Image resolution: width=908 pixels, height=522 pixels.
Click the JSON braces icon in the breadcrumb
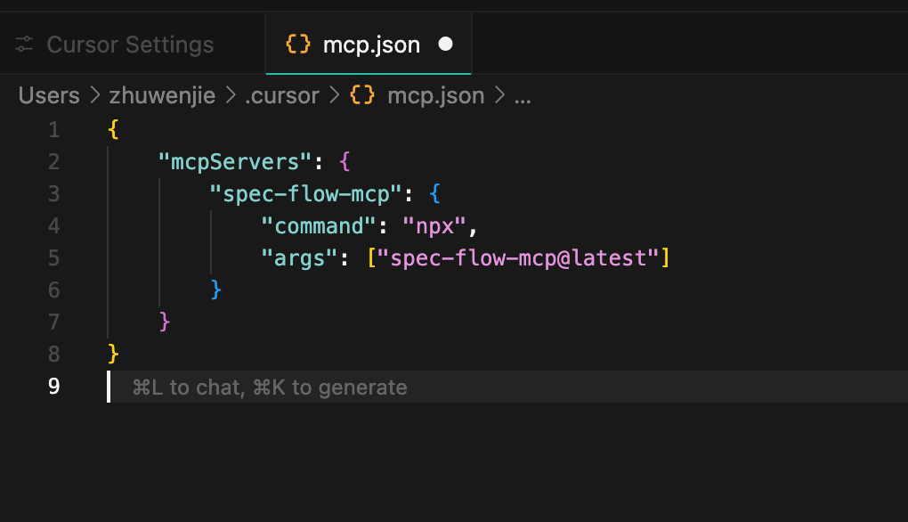[x=362, y=95]
